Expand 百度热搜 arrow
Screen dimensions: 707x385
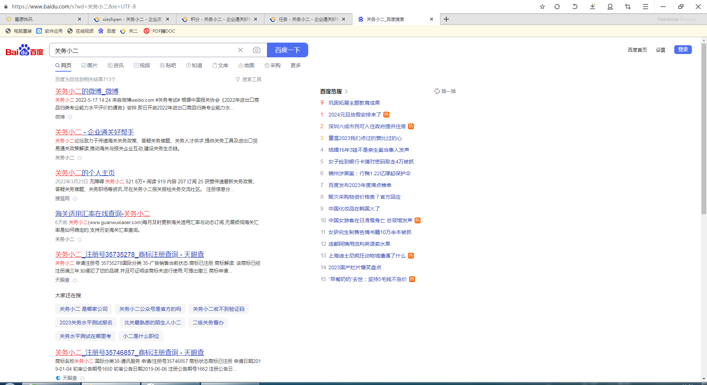347,91
